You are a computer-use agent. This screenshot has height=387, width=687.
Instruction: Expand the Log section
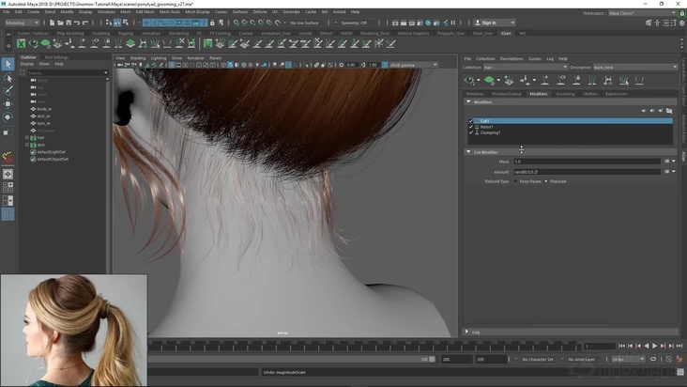(468, 332)
